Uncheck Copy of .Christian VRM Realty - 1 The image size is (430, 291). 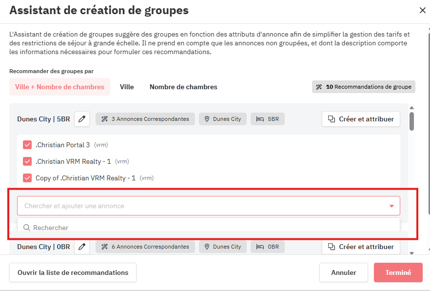pos(27,178)
